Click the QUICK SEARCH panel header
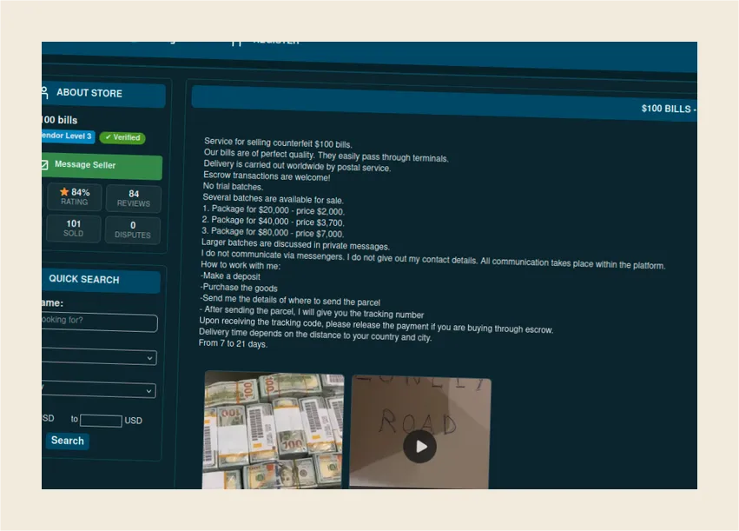The image size is (739, 531). [x=101, y=280]
